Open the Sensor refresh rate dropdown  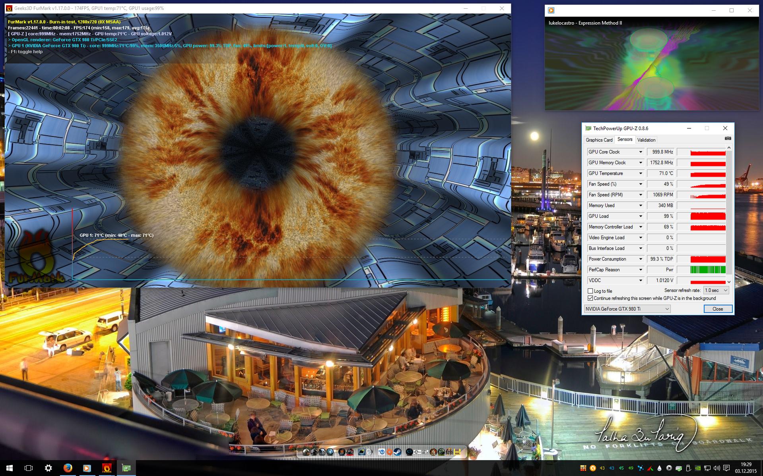pyautogui.click(x=716, y=290)
